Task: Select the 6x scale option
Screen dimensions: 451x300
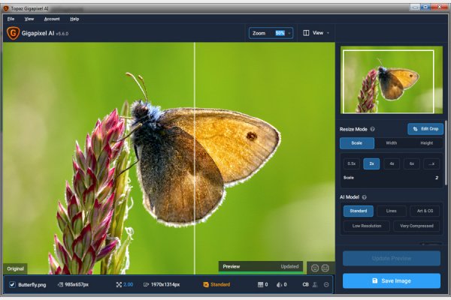Action: 412,163
